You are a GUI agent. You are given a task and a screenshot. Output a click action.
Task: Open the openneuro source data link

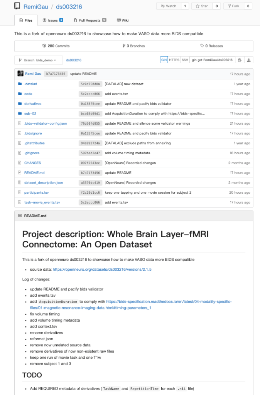102,269
